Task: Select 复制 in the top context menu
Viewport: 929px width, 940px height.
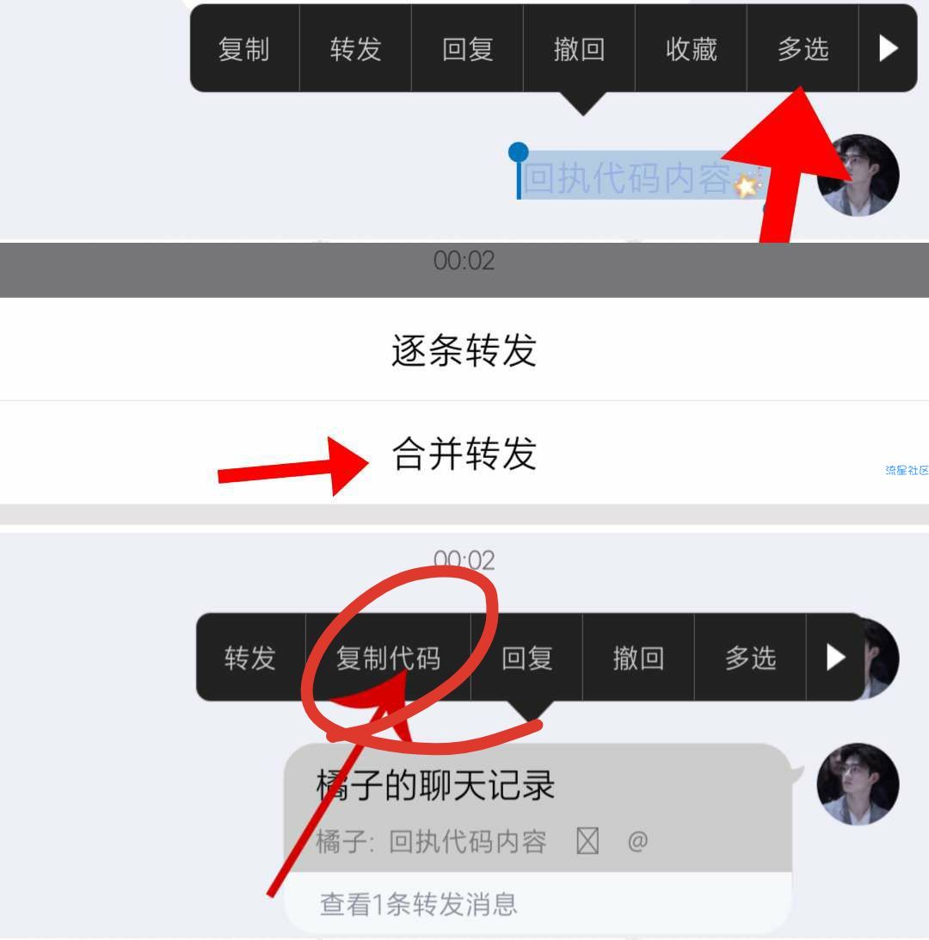Action: tap(243, 48)
